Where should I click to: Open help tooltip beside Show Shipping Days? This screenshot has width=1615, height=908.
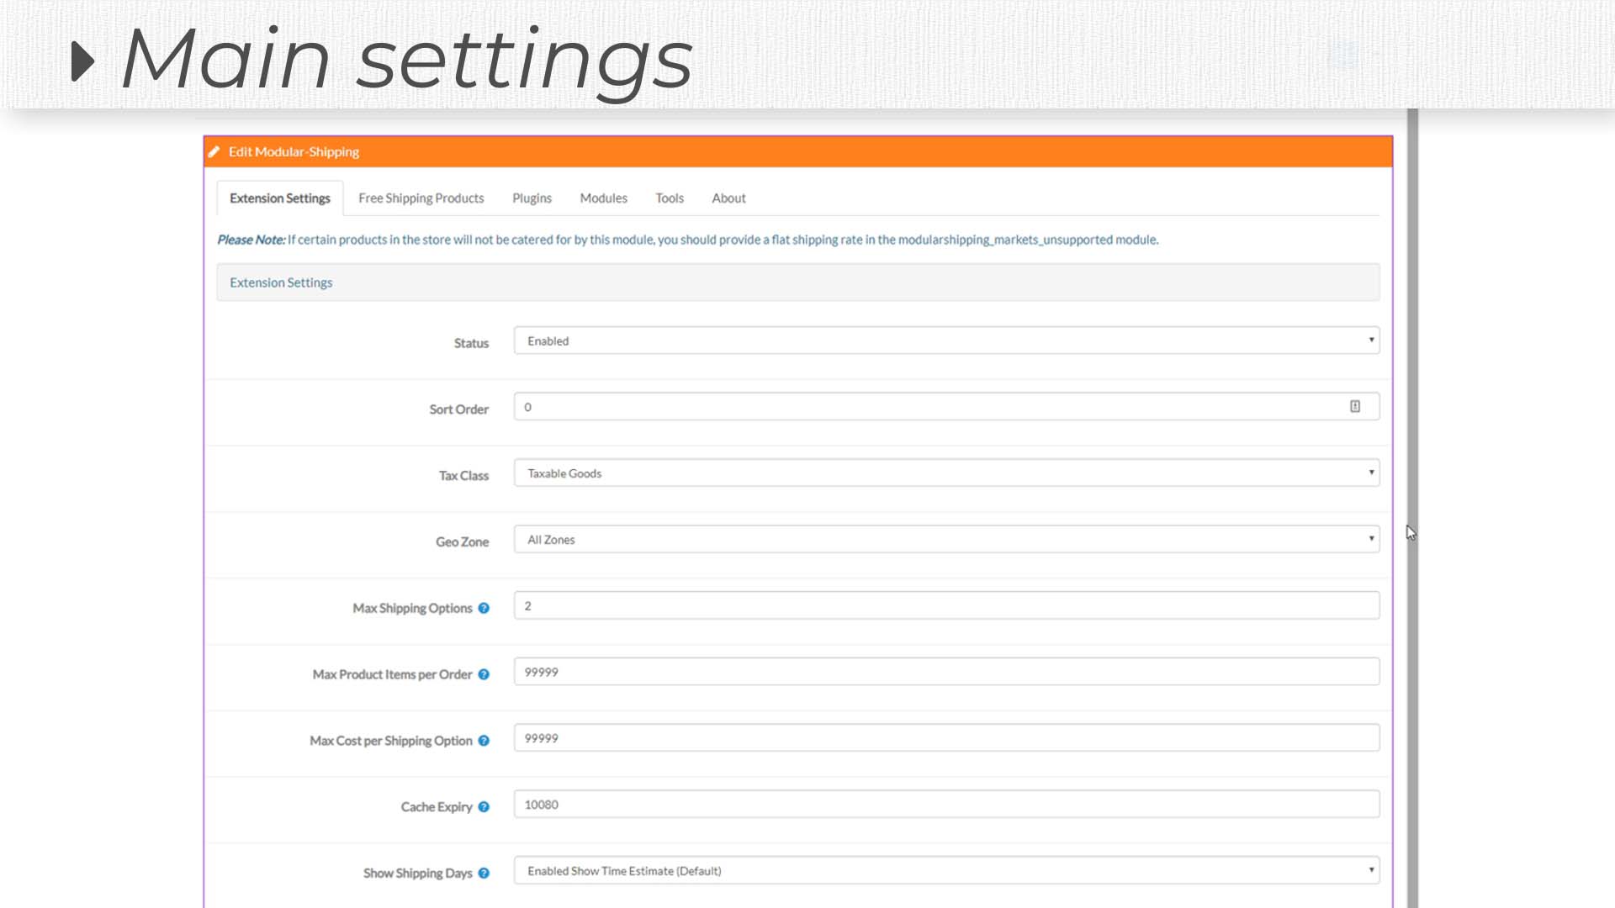(x=484, y=874)
